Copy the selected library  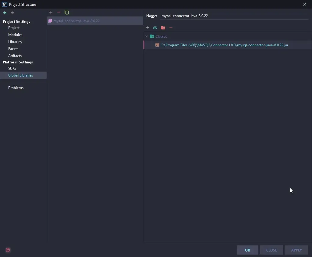67,12
